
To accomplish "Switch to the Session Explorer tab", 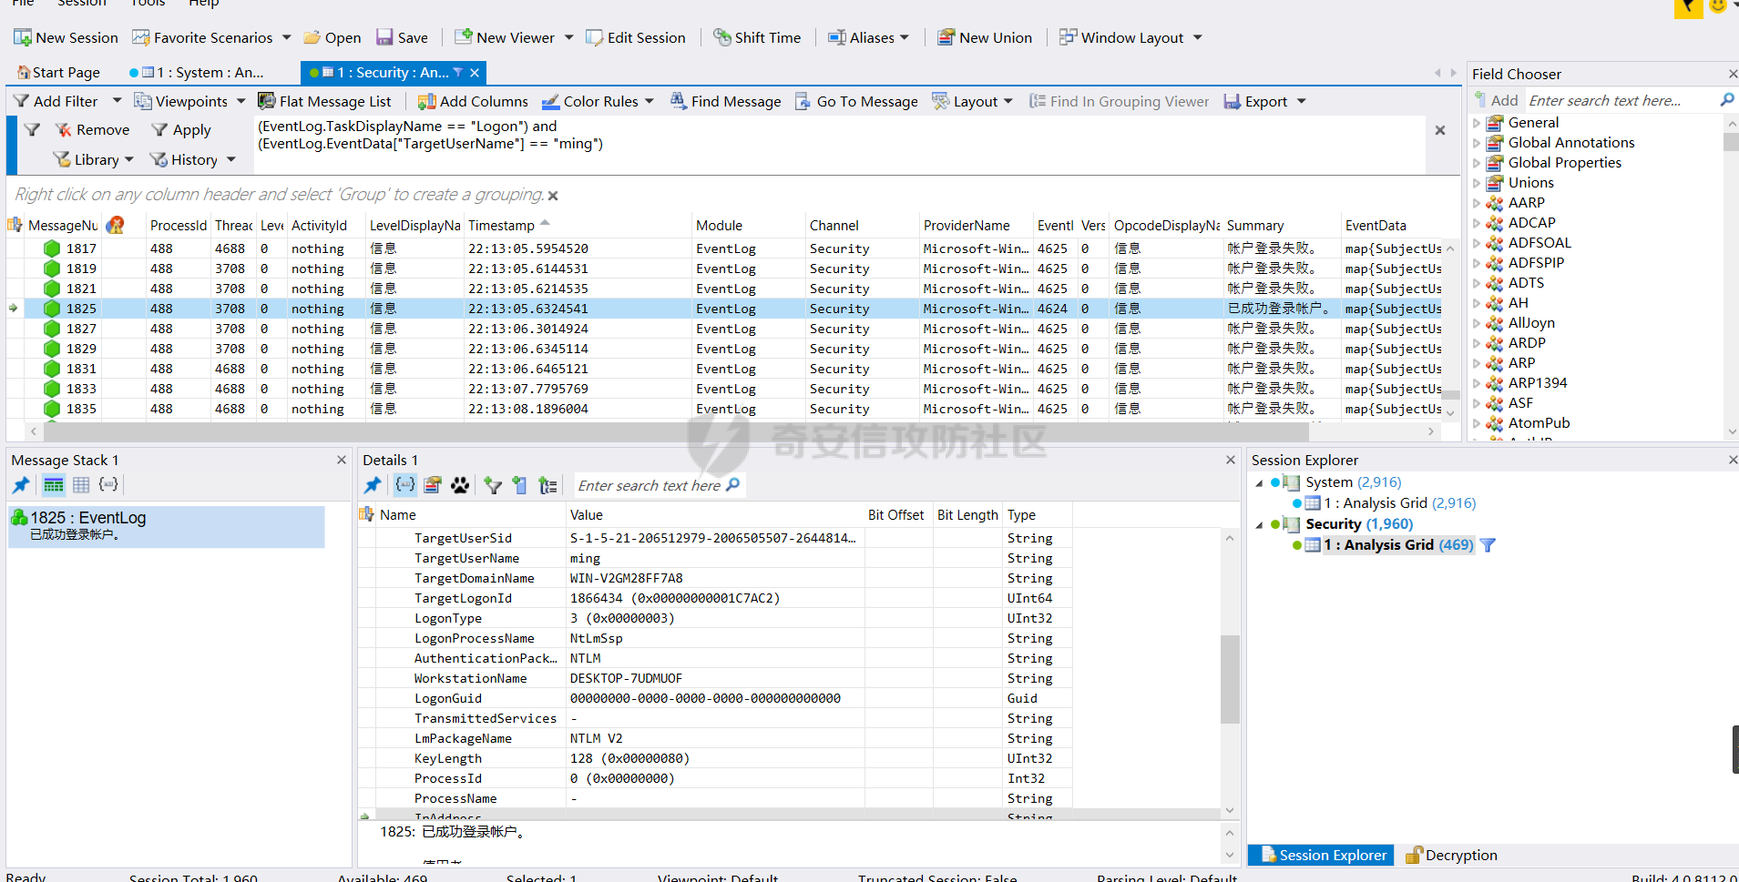I will pyautogui.click(x=1323, y=855).
